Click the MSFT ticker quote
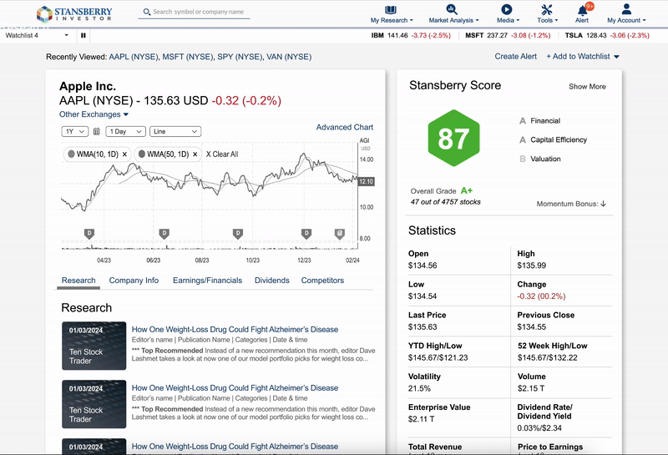Image resolution: width=668 pixels, height=455 pixels. coord(508,35)
